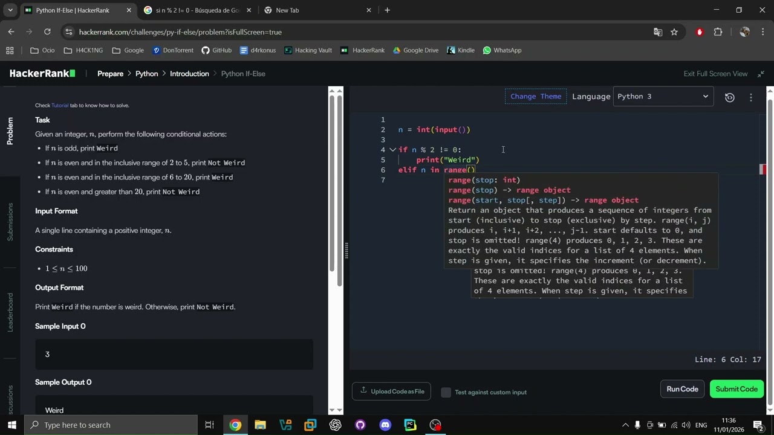Open the editor more options menu
Image resolution: width=774 pixels, height=435 pixels.
(751, 97)
